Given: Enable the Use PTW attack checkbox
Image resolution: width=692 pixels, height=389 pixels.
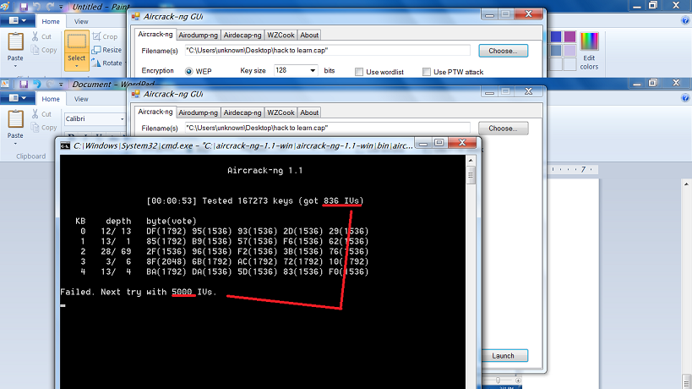Looking at the screenshot, I should pos(427,72).
